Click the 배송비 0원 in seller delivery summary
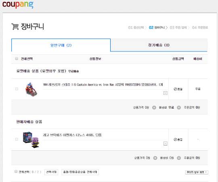The height and width of the screenshot is (182, 218). pyautogui.click(x=167, y=158)
